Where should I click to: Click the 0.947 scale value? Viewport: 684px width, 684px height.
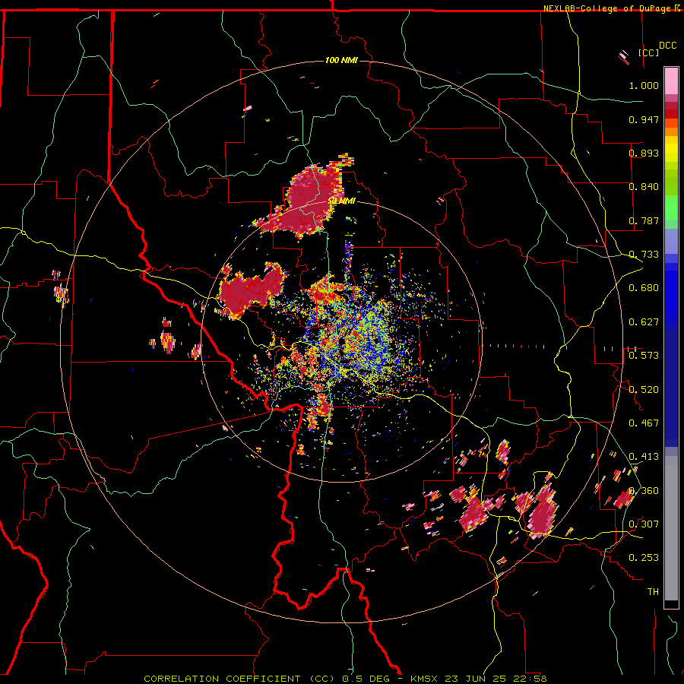pos(644,119)
